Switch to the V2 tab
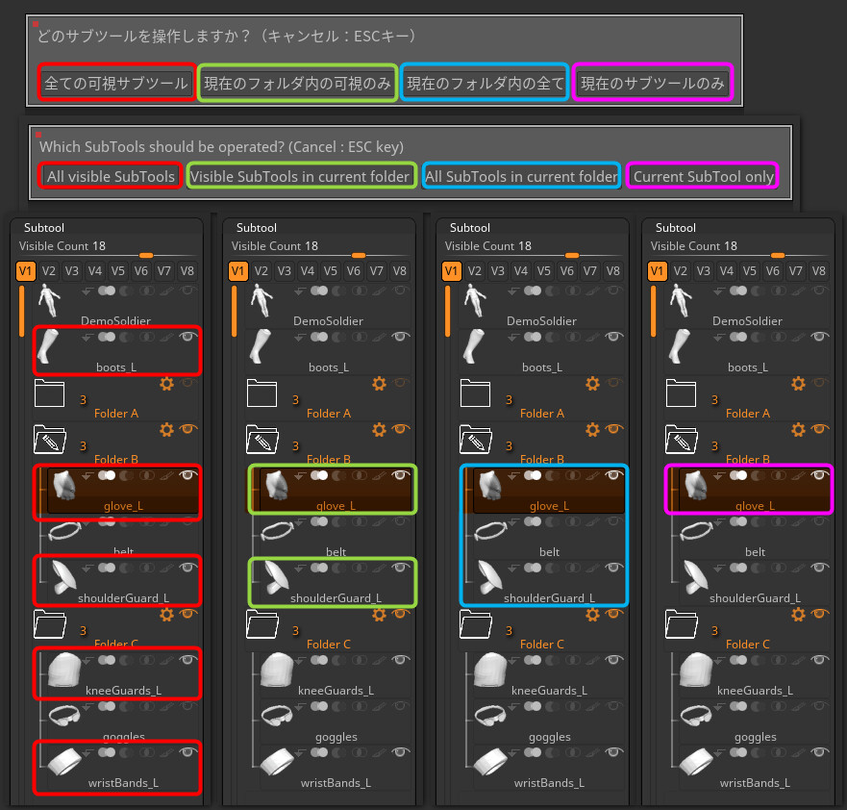This screenshot has height=810, width=847. [x=48, y=271]
